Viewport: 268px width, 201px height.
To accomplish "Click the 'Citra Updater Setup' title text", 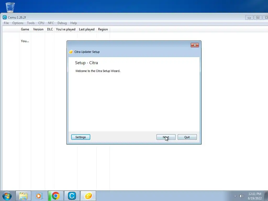I will pos(87,52).
